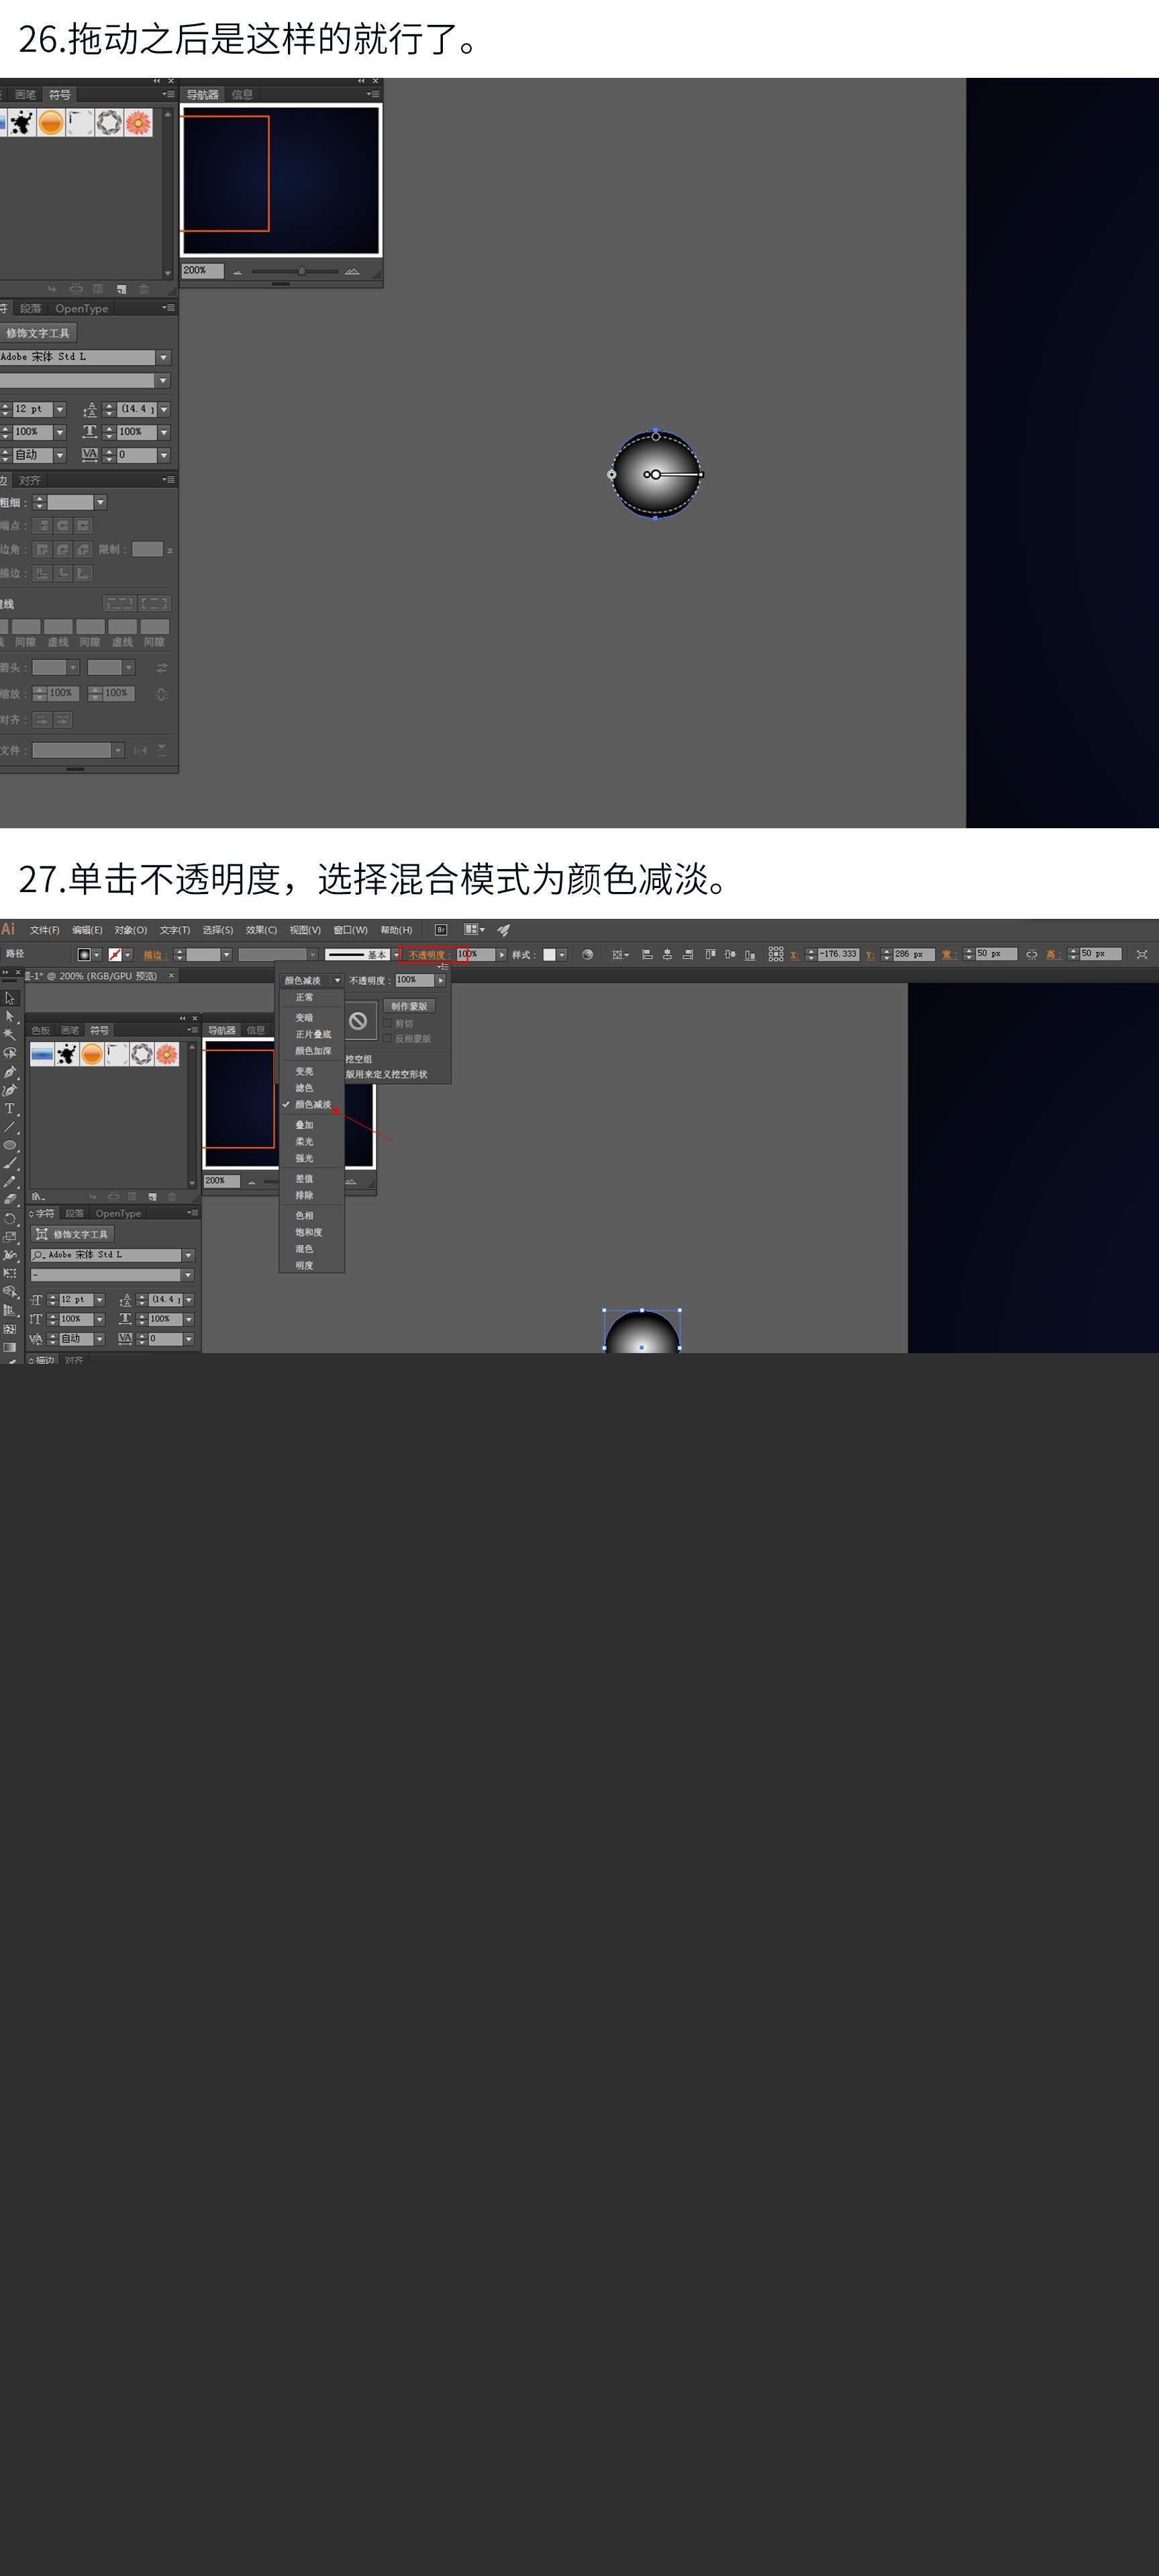This screenshot has height=2576, width=1159.
Task: Select the Eraser tool
Action: pyautogui.click(x=10, y=1200)
